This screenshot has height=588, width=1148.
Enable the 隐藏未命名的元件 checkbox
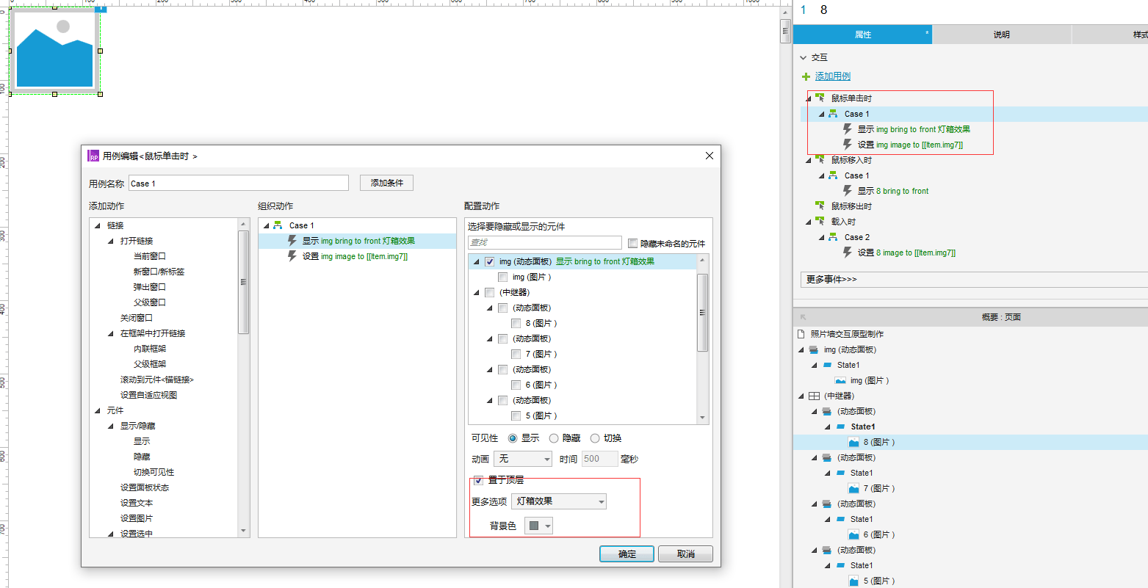point(633,243)
